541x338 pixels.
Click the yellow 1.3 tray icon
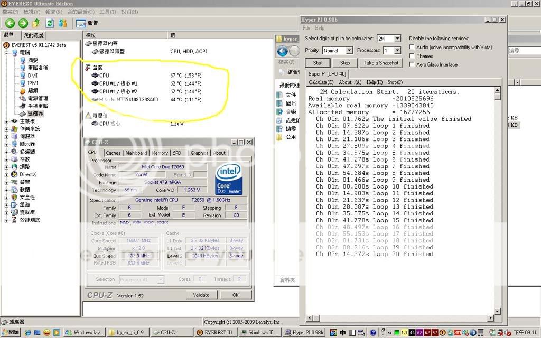pos(404,333)
